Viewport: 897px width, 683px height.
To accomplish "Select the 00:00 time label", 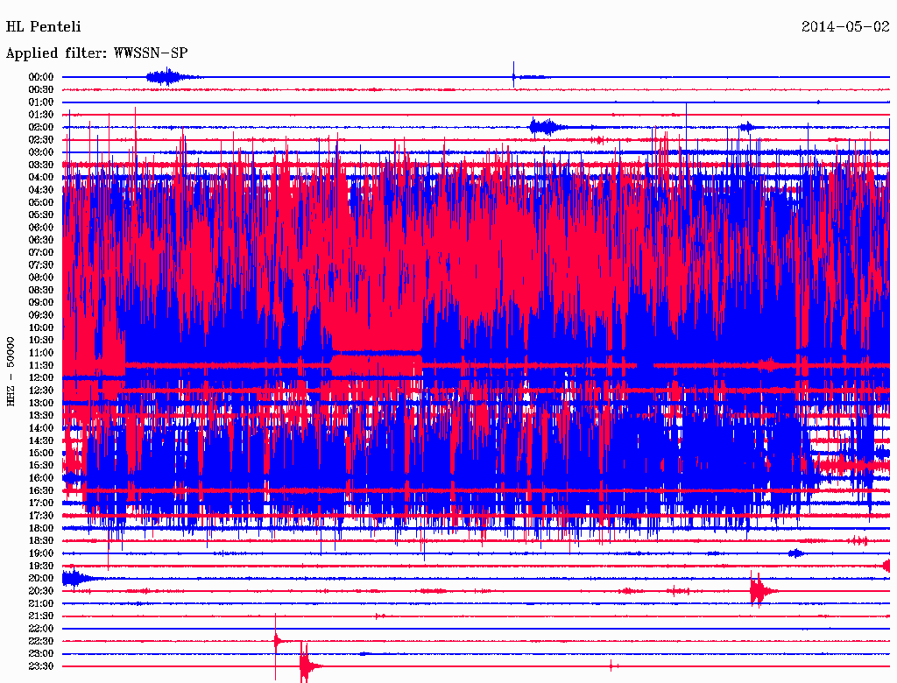I will [41, 77].
